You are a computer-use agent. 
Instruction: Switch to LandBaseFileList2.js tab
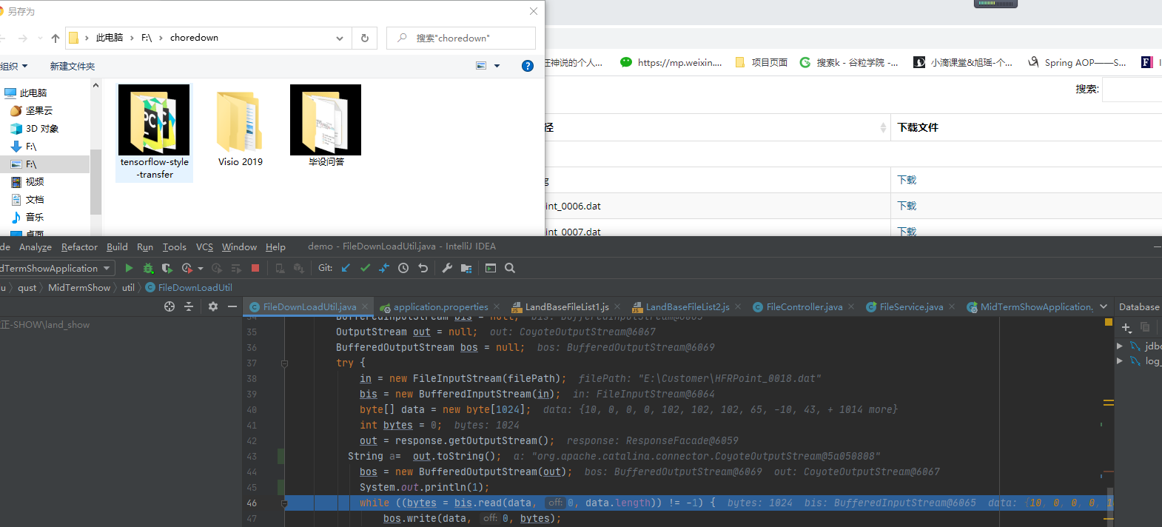tap(688, 306)
